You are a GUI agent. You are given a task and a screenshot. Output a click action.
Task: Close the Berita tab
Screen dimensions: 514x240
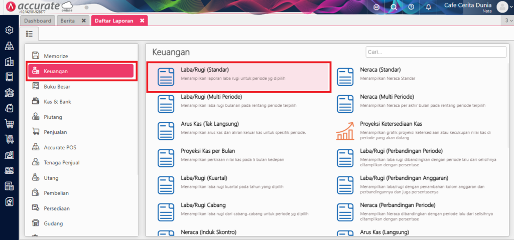tap(84, 21)
